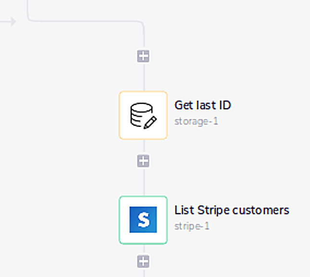
Task: Select the storage database node icon
Action: (x=143, y=115)
